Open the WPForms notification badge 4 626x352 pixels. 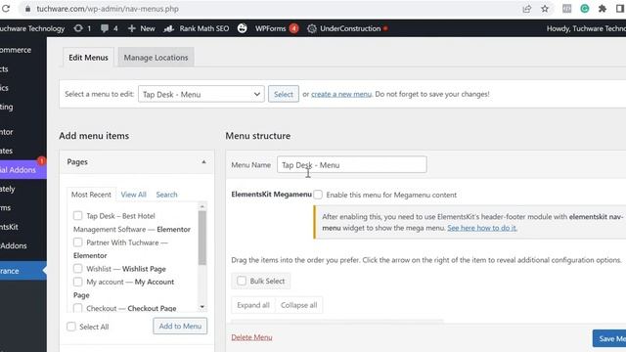click(x=293, y=28)
